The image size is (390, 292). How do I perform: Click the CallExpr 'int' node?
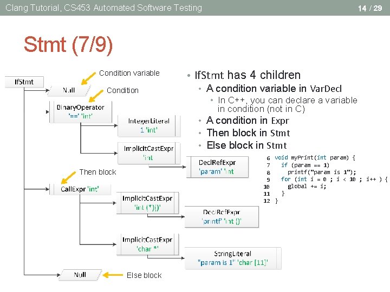point(80,189)
